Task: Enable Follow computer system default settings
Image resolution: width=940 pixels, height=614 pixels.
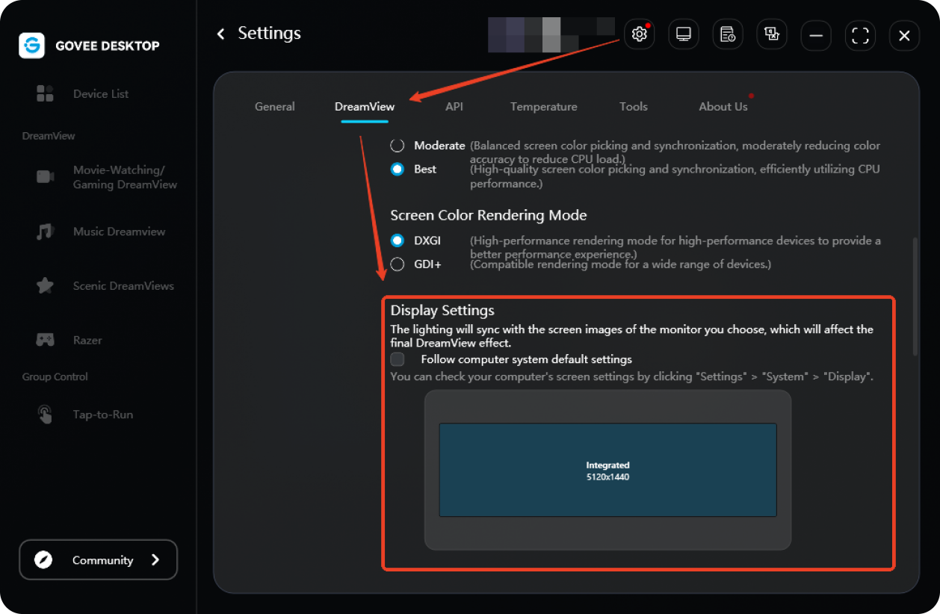Action: click(398, 359)
